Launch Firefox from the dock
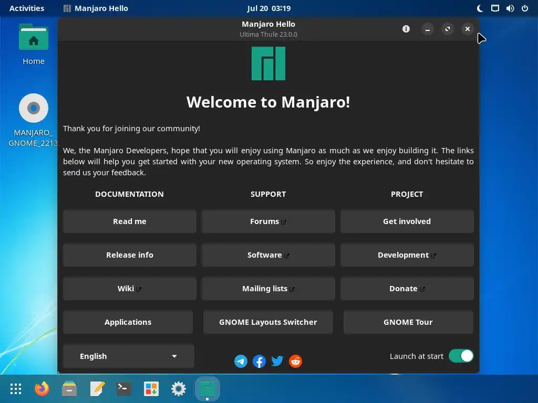 click(42, 389)
